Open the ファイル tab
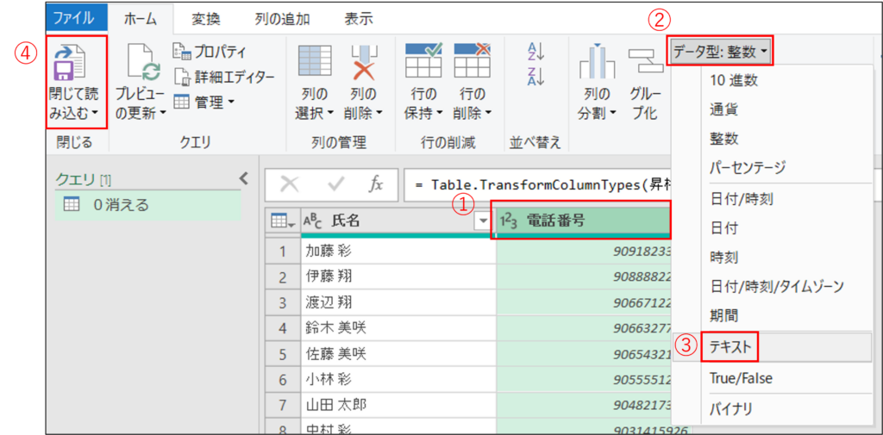This screenshot has width=883, height=435. tap(75, 19)
